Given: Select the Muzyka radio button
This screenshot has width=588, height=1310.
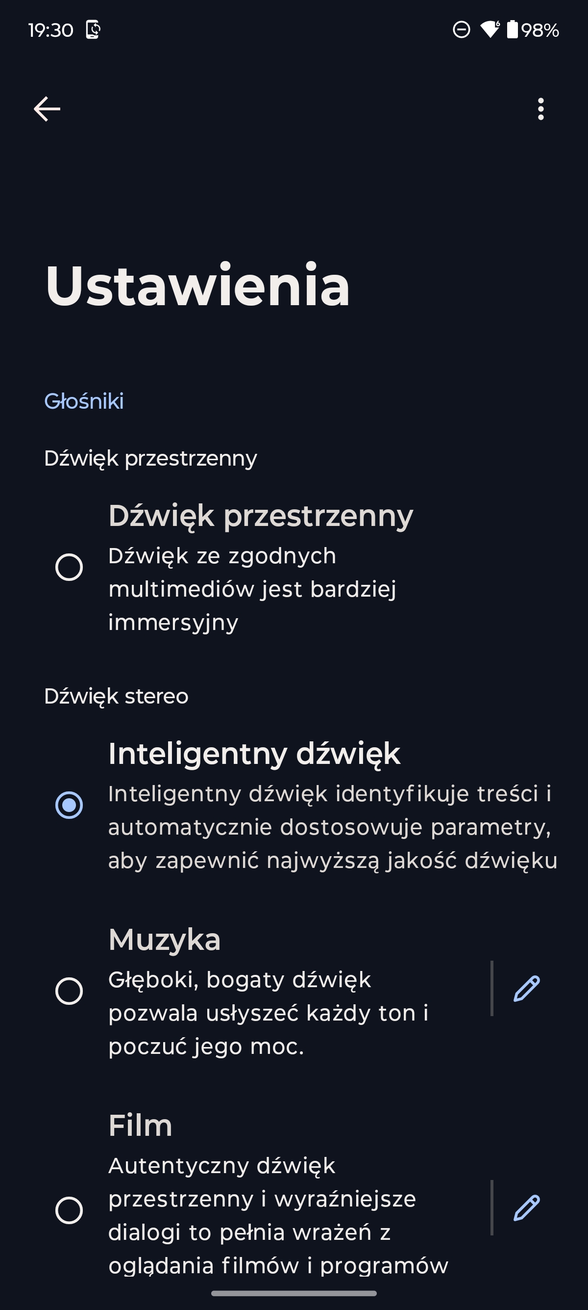Looking at the screenshot, I should point(69,991).
